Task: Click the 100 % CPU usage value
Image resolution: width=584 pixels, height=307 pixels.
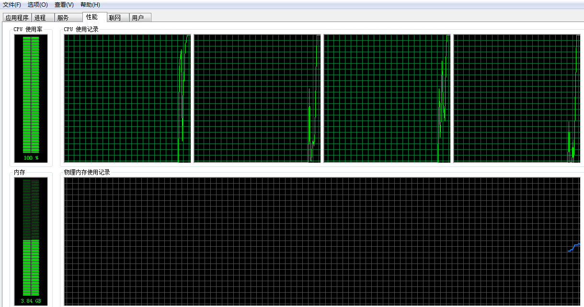Action: pos(31,158)
